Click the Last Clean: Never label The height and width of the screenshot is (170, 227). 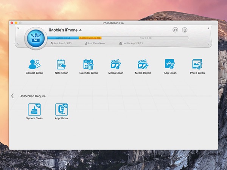[95, 43]
